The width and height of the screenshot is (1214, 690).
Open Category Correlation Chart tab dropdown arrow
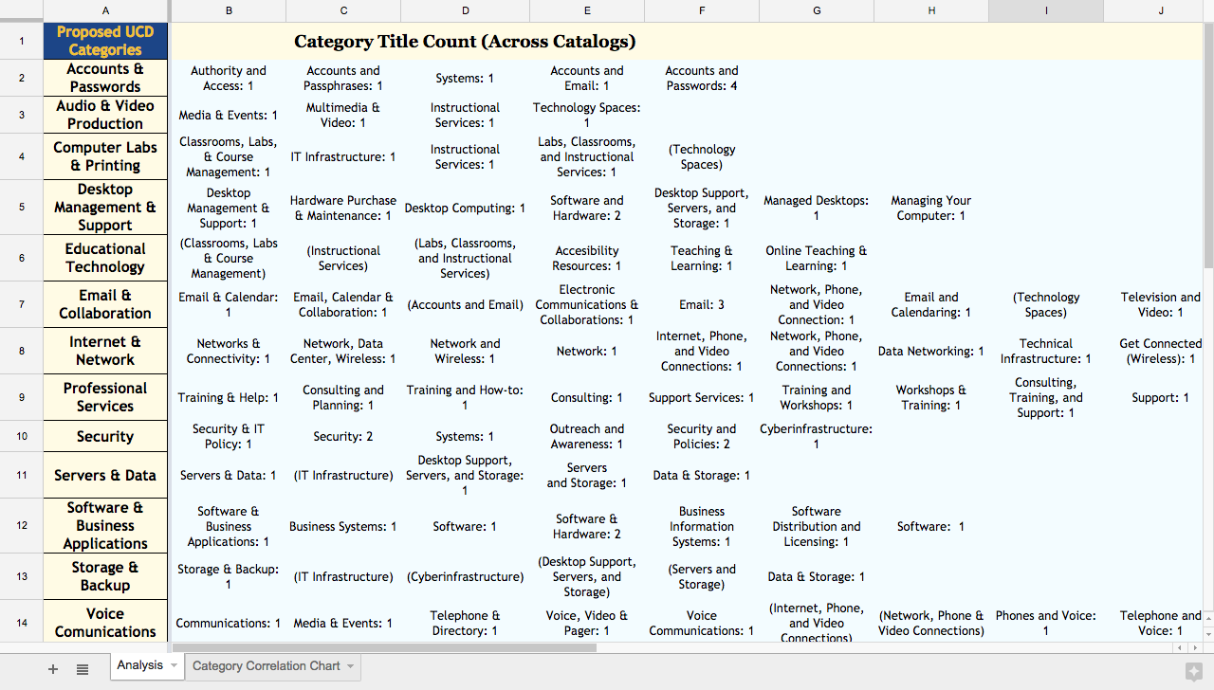pos(350,666)
